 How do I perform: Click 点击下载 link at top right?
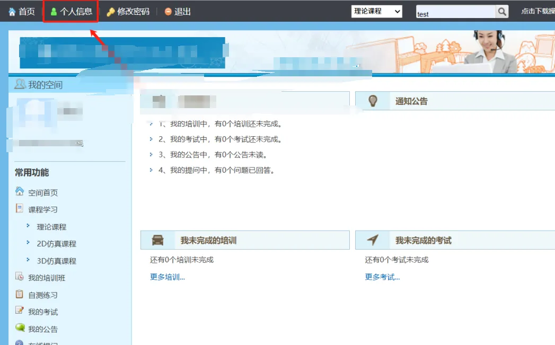tap(538, 11)
